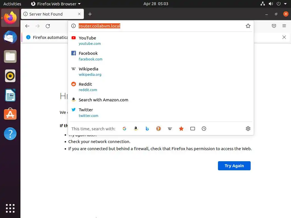
Task: Open search settings gear
Action: (248, 129)
